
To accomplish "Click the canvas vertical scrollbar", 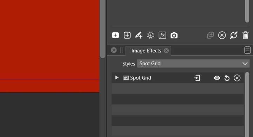I will tap(103, 29).
